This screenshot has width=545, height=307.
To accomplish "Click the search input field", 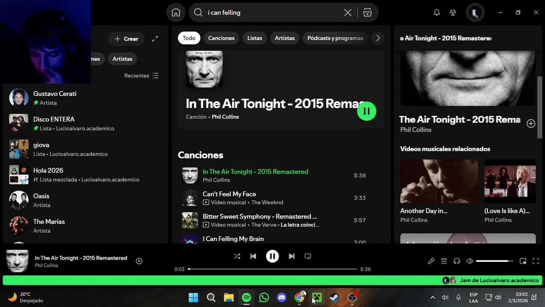I will click(274, 13).
